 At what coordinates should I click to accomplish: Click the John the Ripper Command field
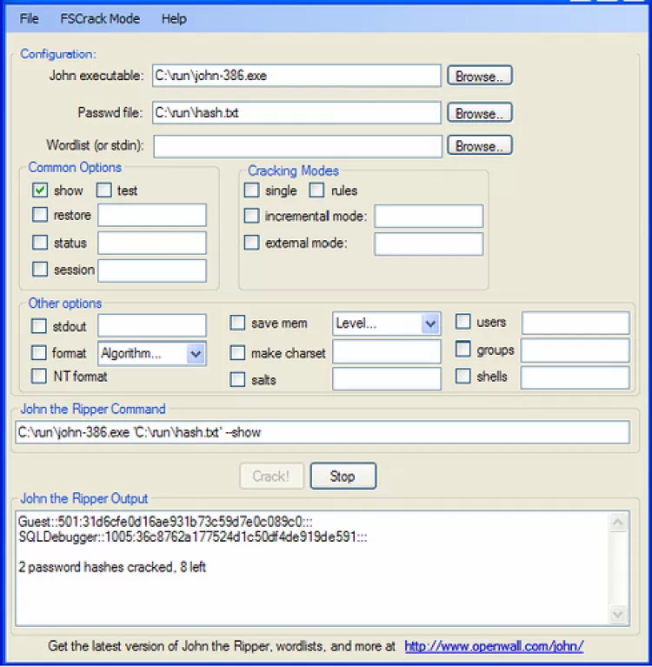(x=323, y=432)
